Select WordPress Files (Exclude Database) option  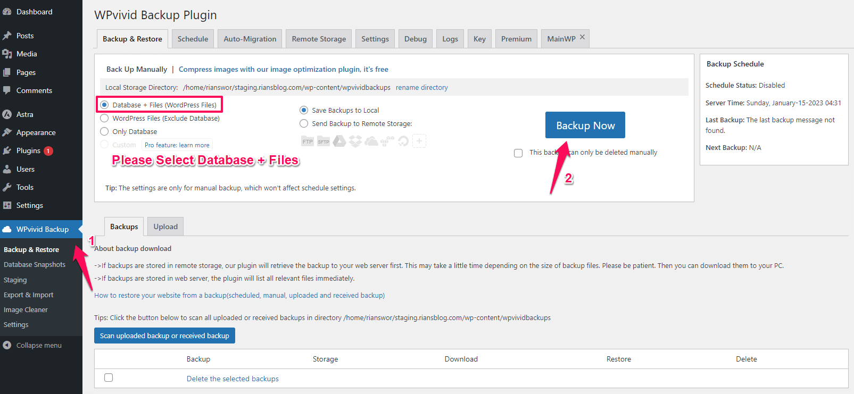(x=104, y=118)
